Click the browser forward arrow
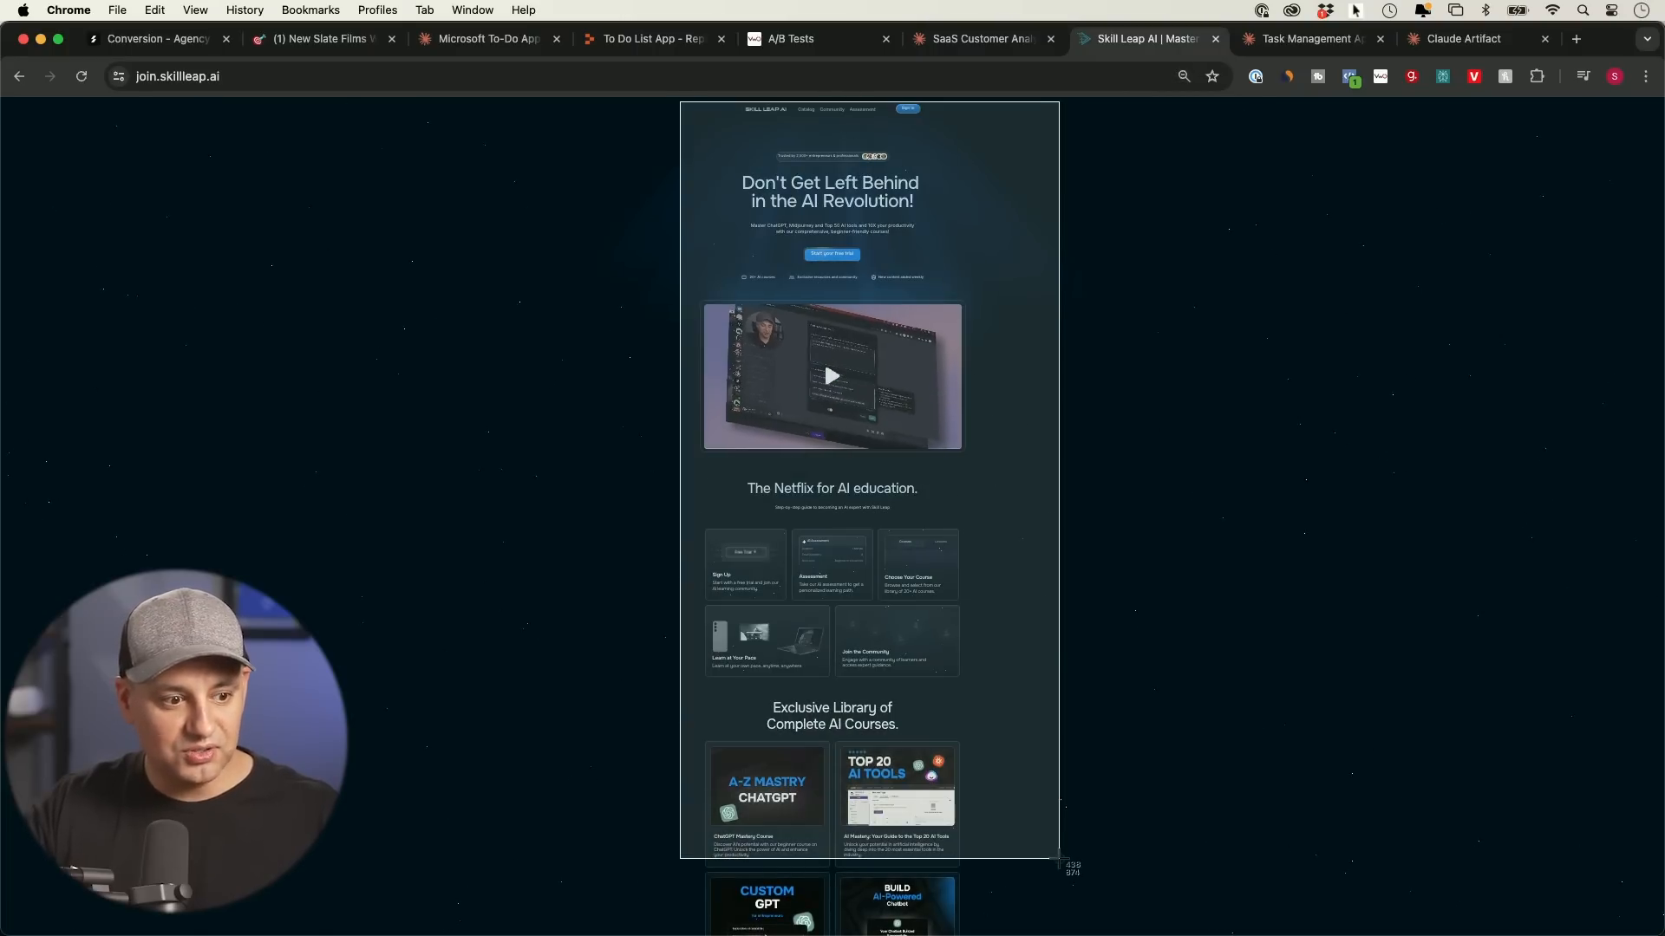The width and height of the screenshot is (1665, 936). click(x=50, y=76)
